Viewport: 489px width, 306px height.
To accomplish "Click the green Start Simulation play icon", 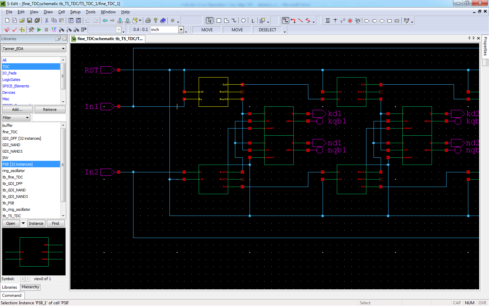I will click(x=39, y=30).
